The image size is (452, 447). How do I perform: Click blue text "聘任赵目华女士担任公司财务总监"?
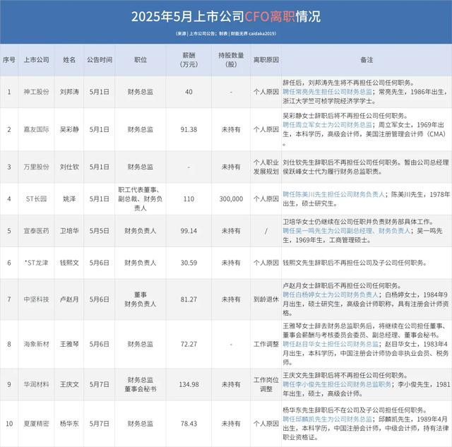click(x=331, y=344)
